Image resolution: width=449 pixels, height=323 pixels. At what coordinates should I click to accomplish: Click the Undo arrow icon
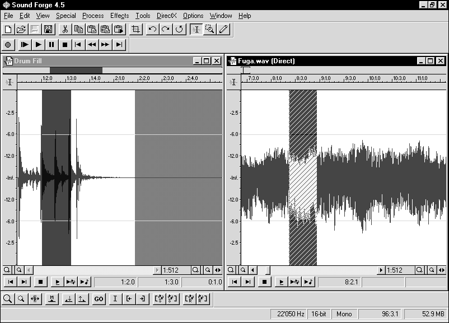(152, 30)
